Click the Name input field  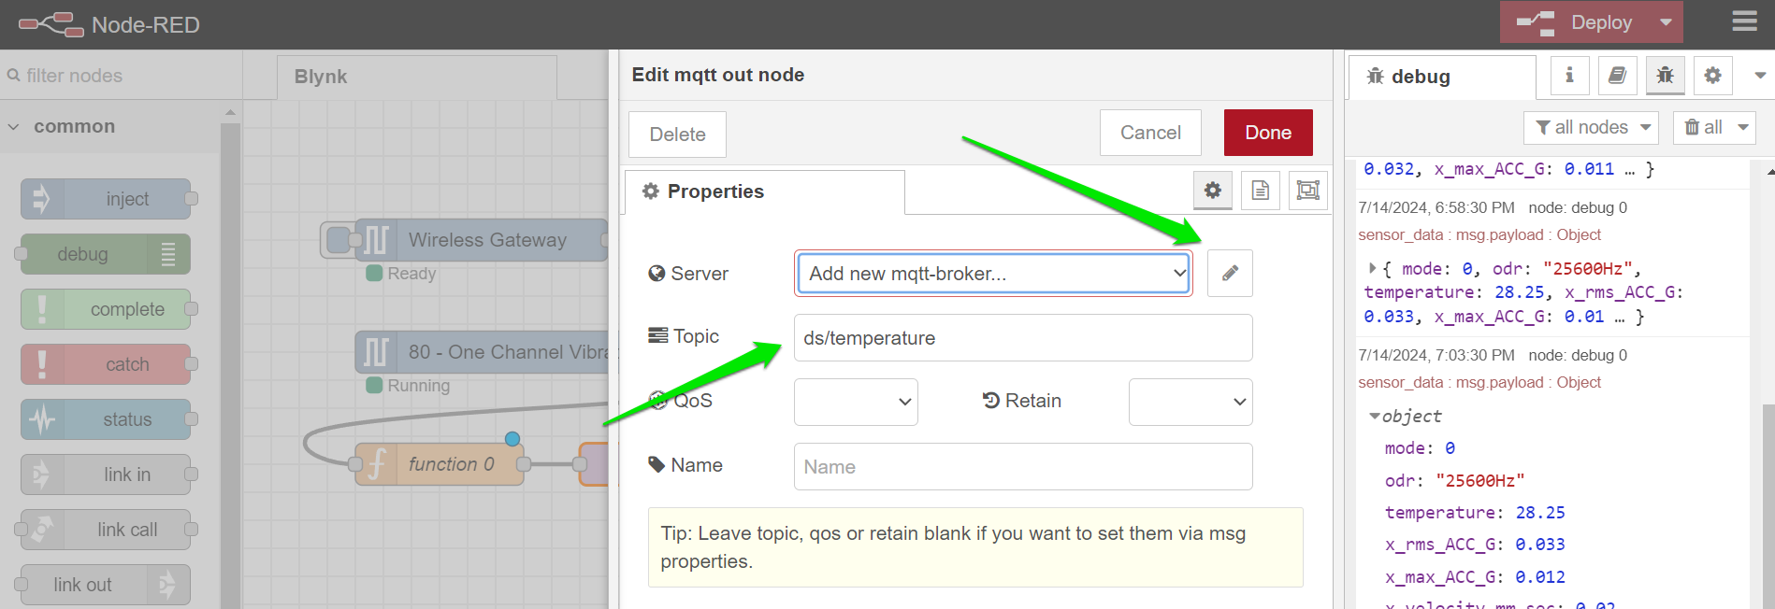click(x=1023, y=466)
